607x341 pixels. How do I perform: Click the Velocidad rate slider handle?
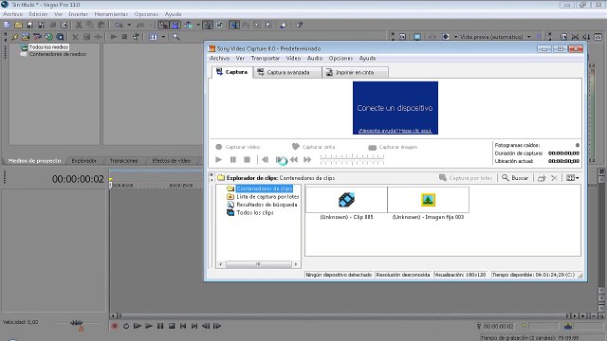77,322
